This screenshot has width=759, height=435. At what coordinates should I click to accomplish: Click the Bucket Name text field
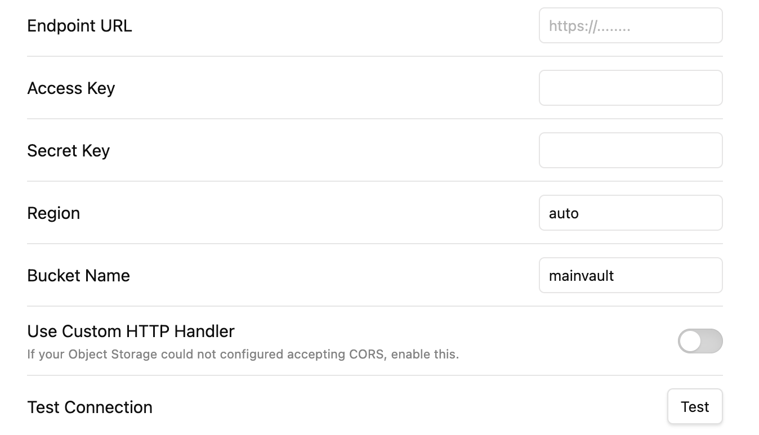630,275
